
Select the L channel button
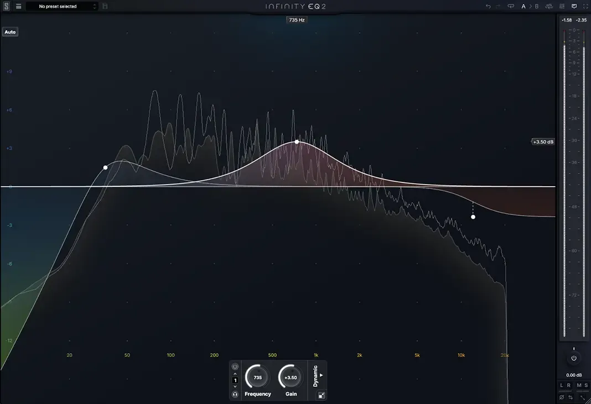[562, 385]
